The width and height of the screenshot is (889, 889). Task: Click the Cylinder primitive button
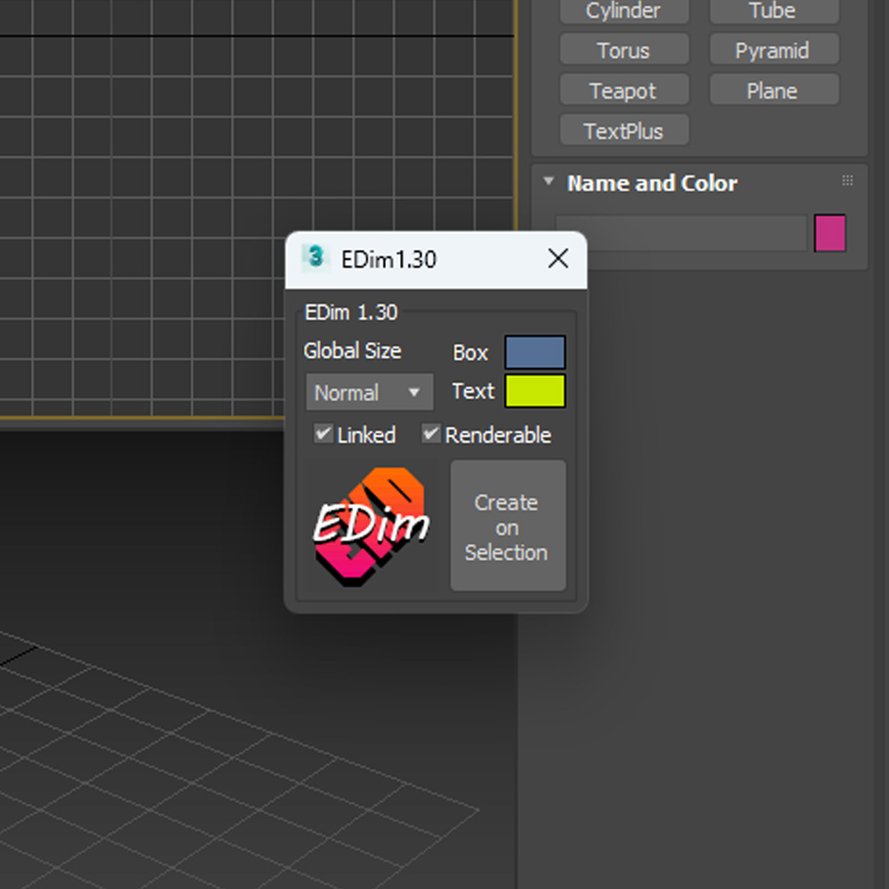point(624,11)
